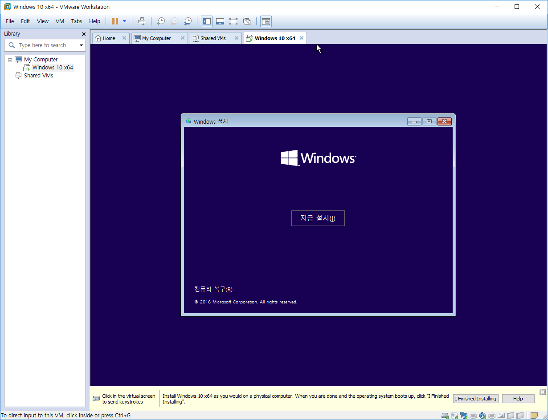Close the My Computer tab
Image resolution: width=548 pixels, height=420 pixels.
(x=182, y=38)
